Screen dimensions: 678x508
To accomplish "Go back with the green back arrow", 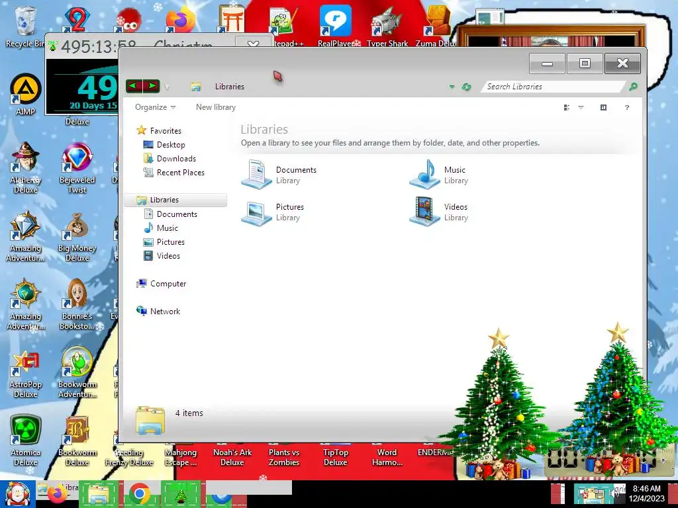I will pos(134,86).
